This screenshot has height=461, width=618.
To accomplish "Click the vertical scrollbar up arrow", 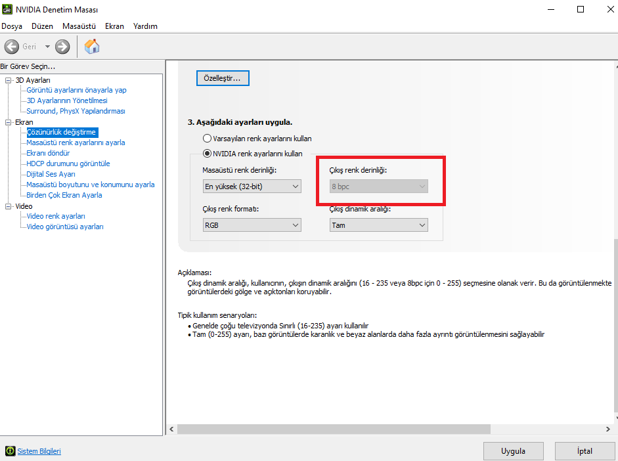I will pos(615,66).
